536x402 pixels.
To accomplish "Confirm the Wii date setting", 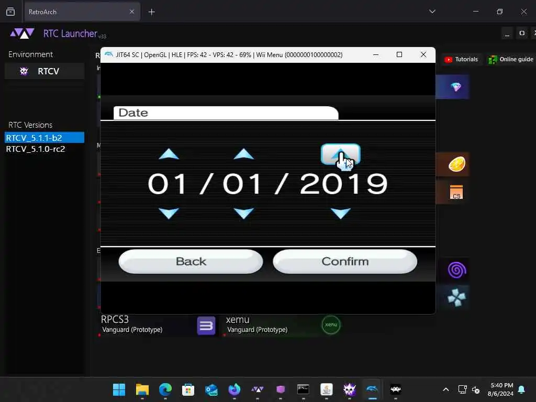I will (345, 262).
